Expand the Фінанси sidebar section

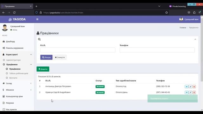(17, 90)
